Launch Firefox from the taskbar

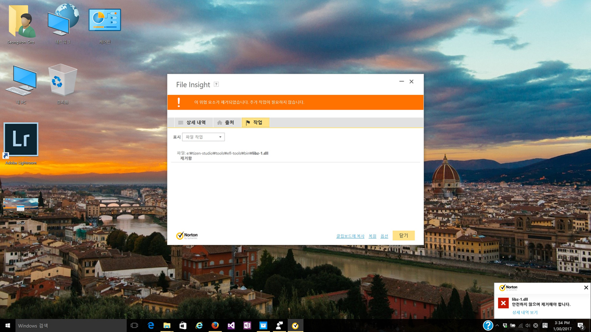click(215, 326)
